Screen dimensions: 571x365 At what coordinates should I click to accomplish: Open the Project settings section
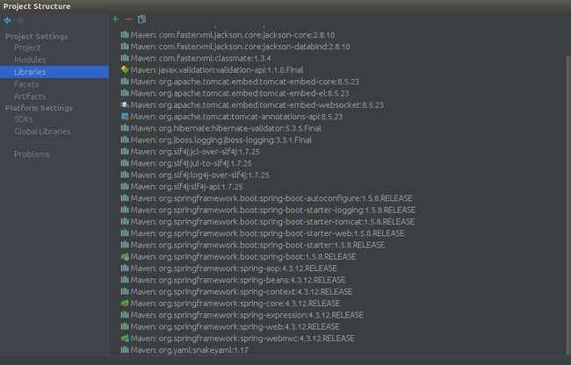click(27, 47)
